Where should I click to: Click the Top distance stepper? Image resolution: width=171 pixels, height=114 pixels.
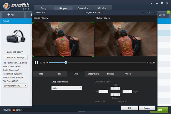click(119, 88)
